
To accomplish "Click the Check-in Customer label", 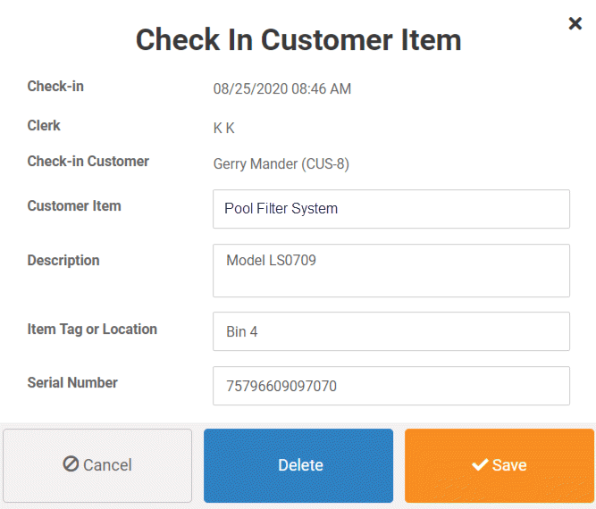I will tap(88, 162).
